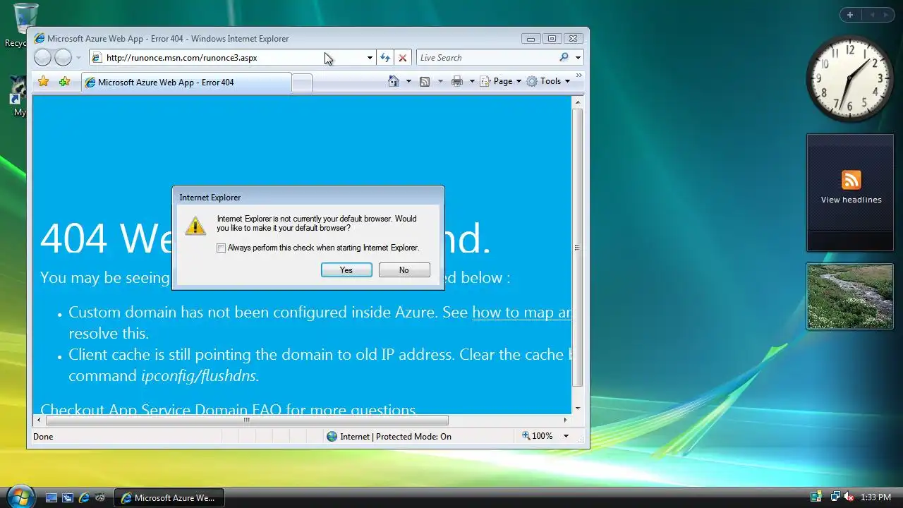
Task: Click 'Microsoft Azure We...' taskbar button
Action: point(169,497)
